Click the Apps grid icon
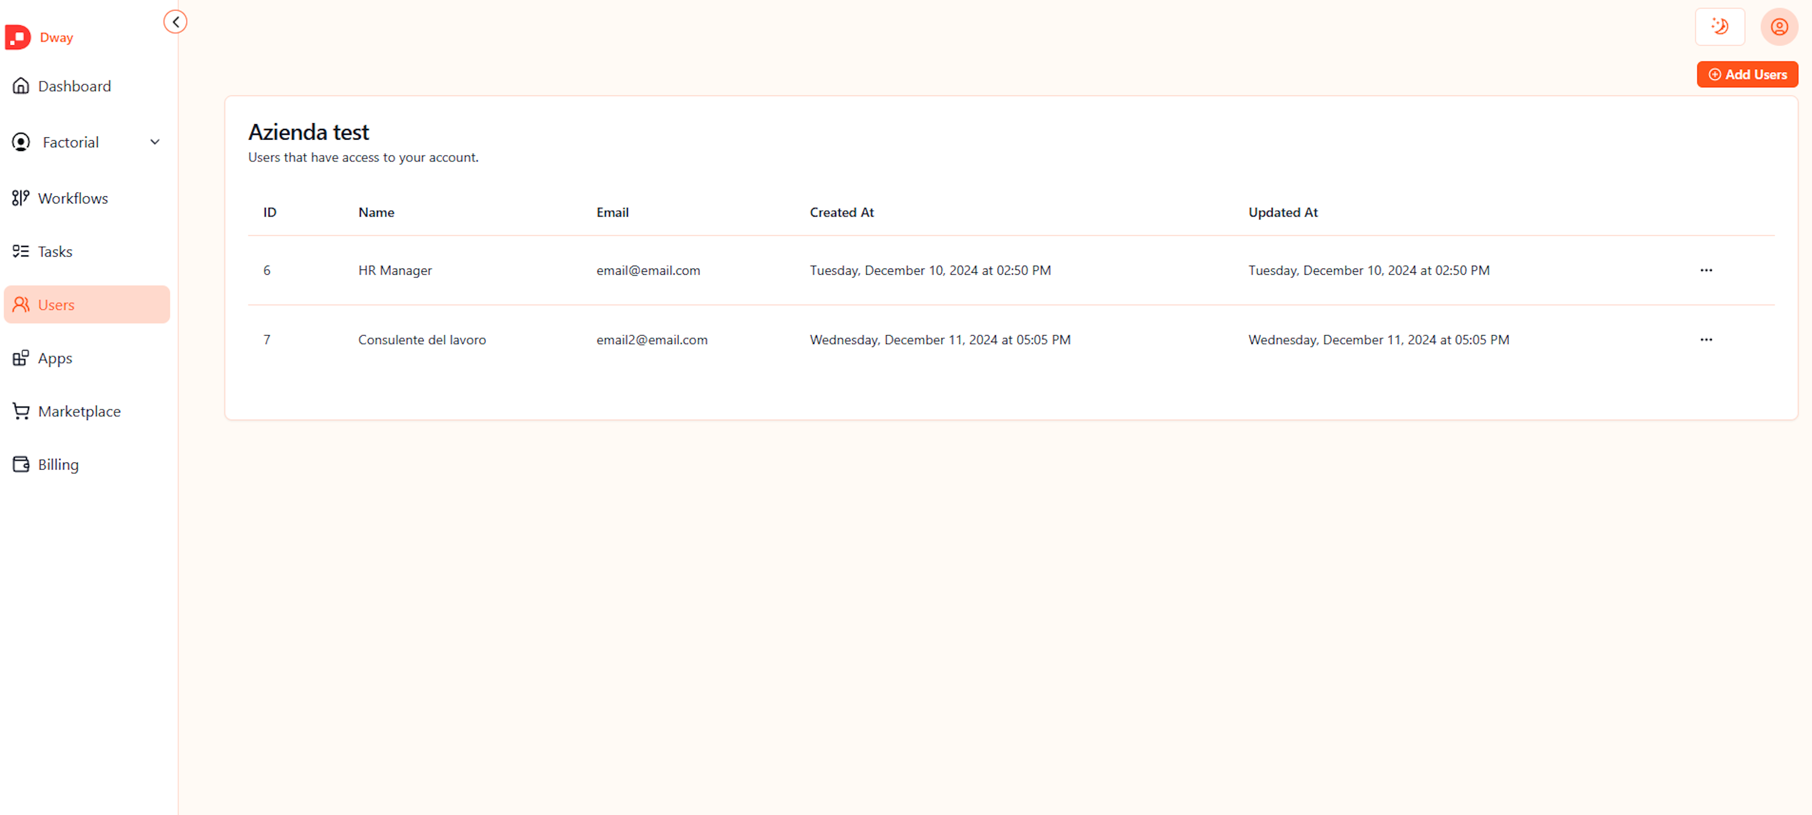 point(21,358)
